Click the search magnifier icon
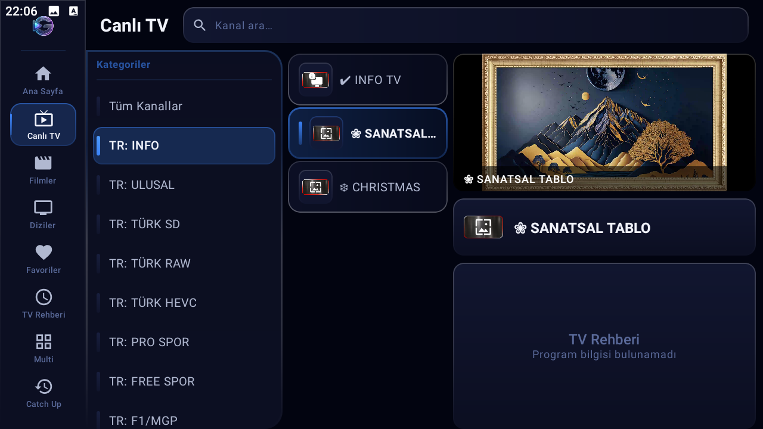This screenshot has width=763, height=429. tap(200, 25)
